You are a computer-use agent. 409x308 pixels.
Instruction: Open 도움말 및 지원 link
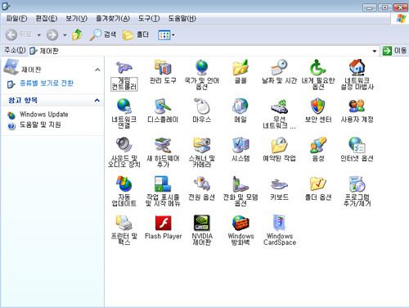coord(40,125)
